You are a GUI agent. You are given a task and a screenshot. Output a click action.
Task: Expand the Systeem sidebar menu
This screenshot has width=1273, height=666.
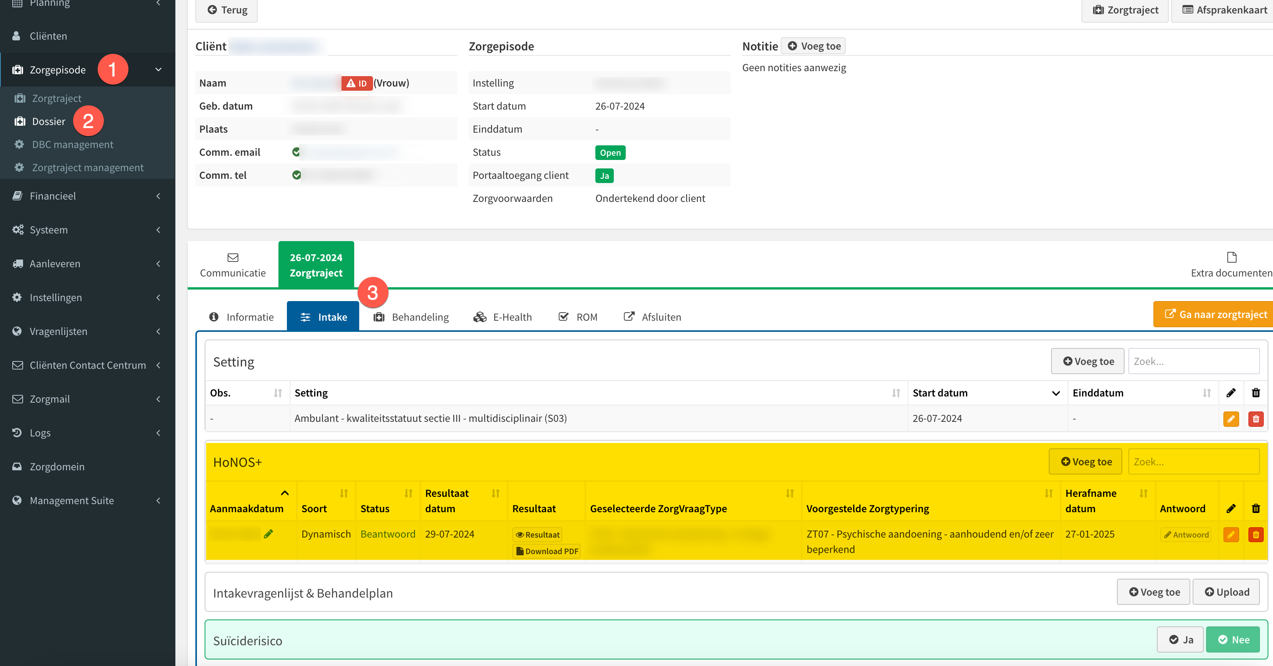tap(158, 230)
